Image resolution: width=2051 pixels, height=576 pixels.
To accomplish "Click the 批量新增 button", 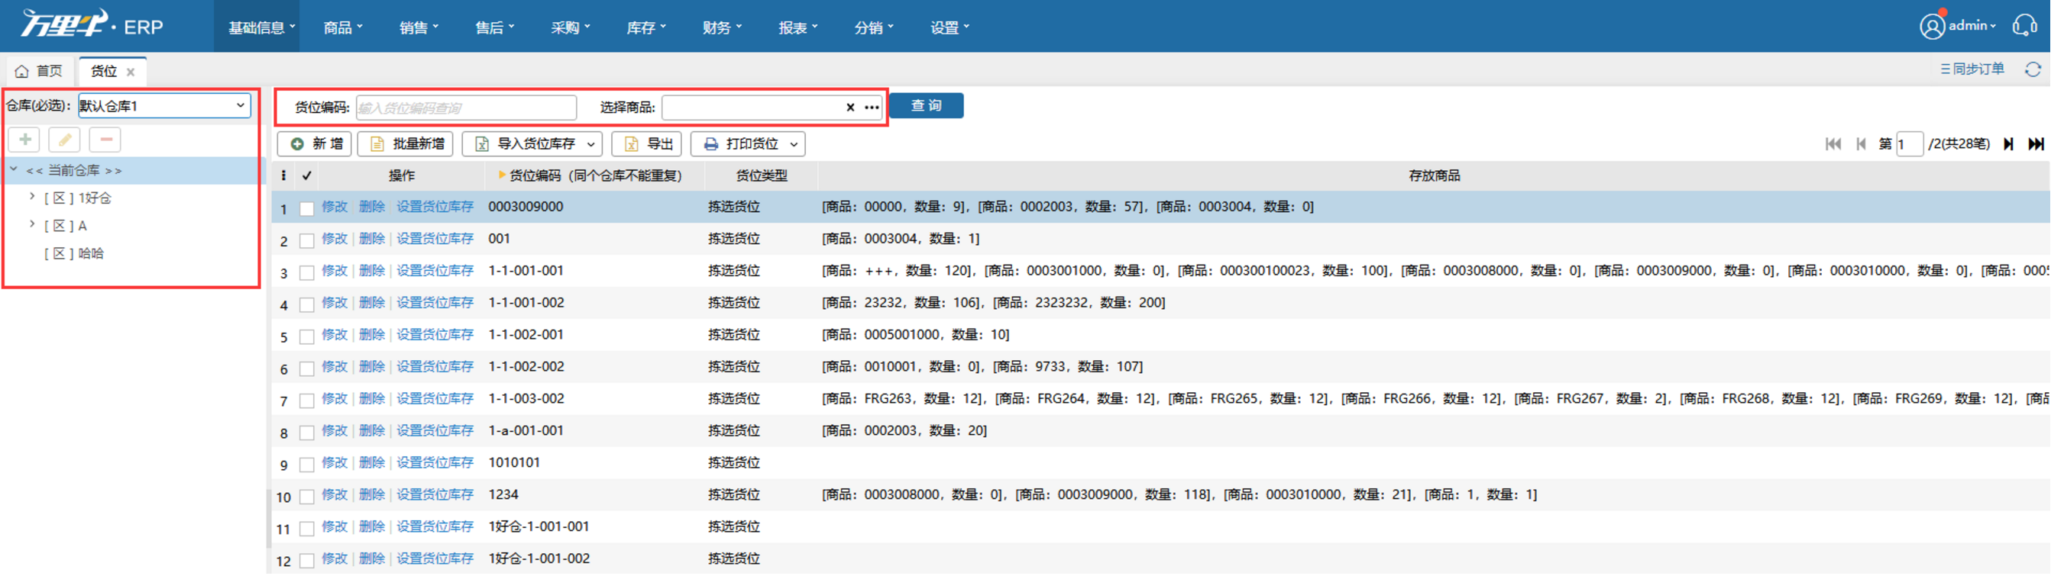I will [406, 144].
